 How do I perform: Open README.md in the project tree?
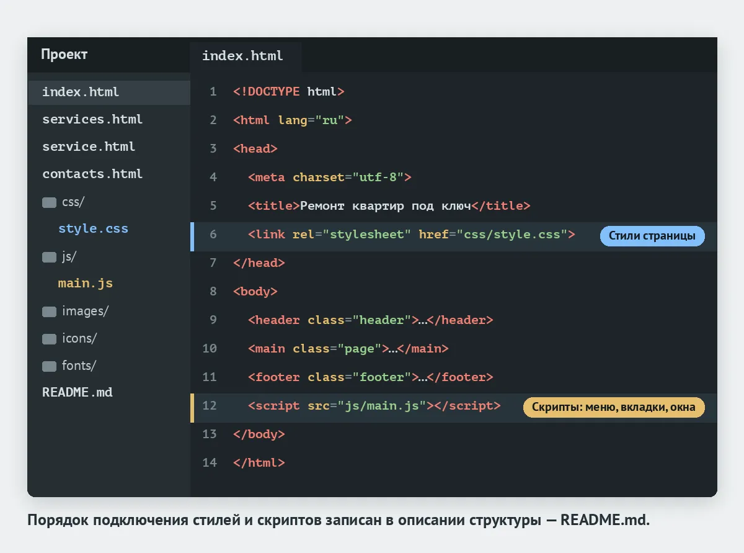[x=77, y=393]
